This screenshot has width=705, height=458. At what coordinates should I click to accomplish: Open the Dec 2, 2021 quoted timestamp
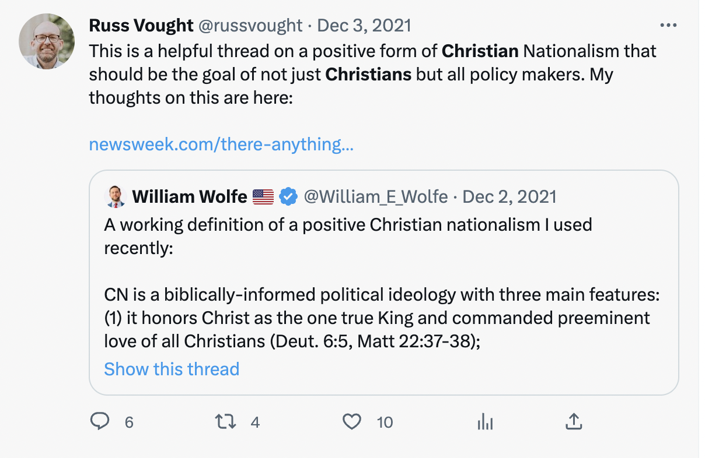pos(509,197)
